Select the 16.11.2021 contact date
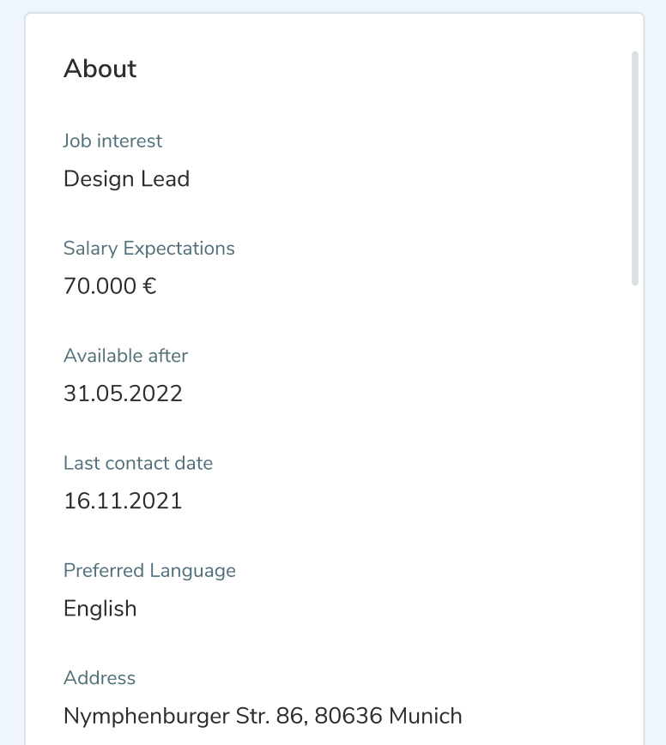The image size is (666, 745). pos(123,501)
